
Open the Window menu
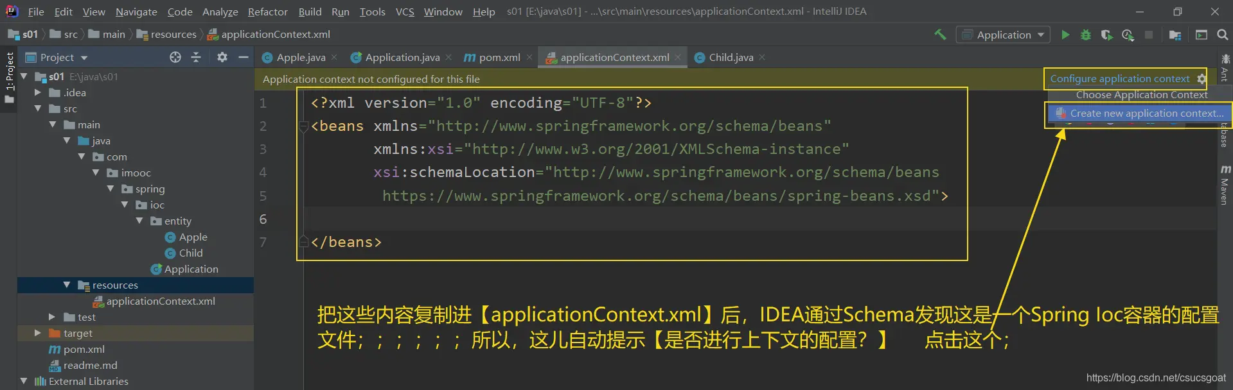click(x=443, y=12)
